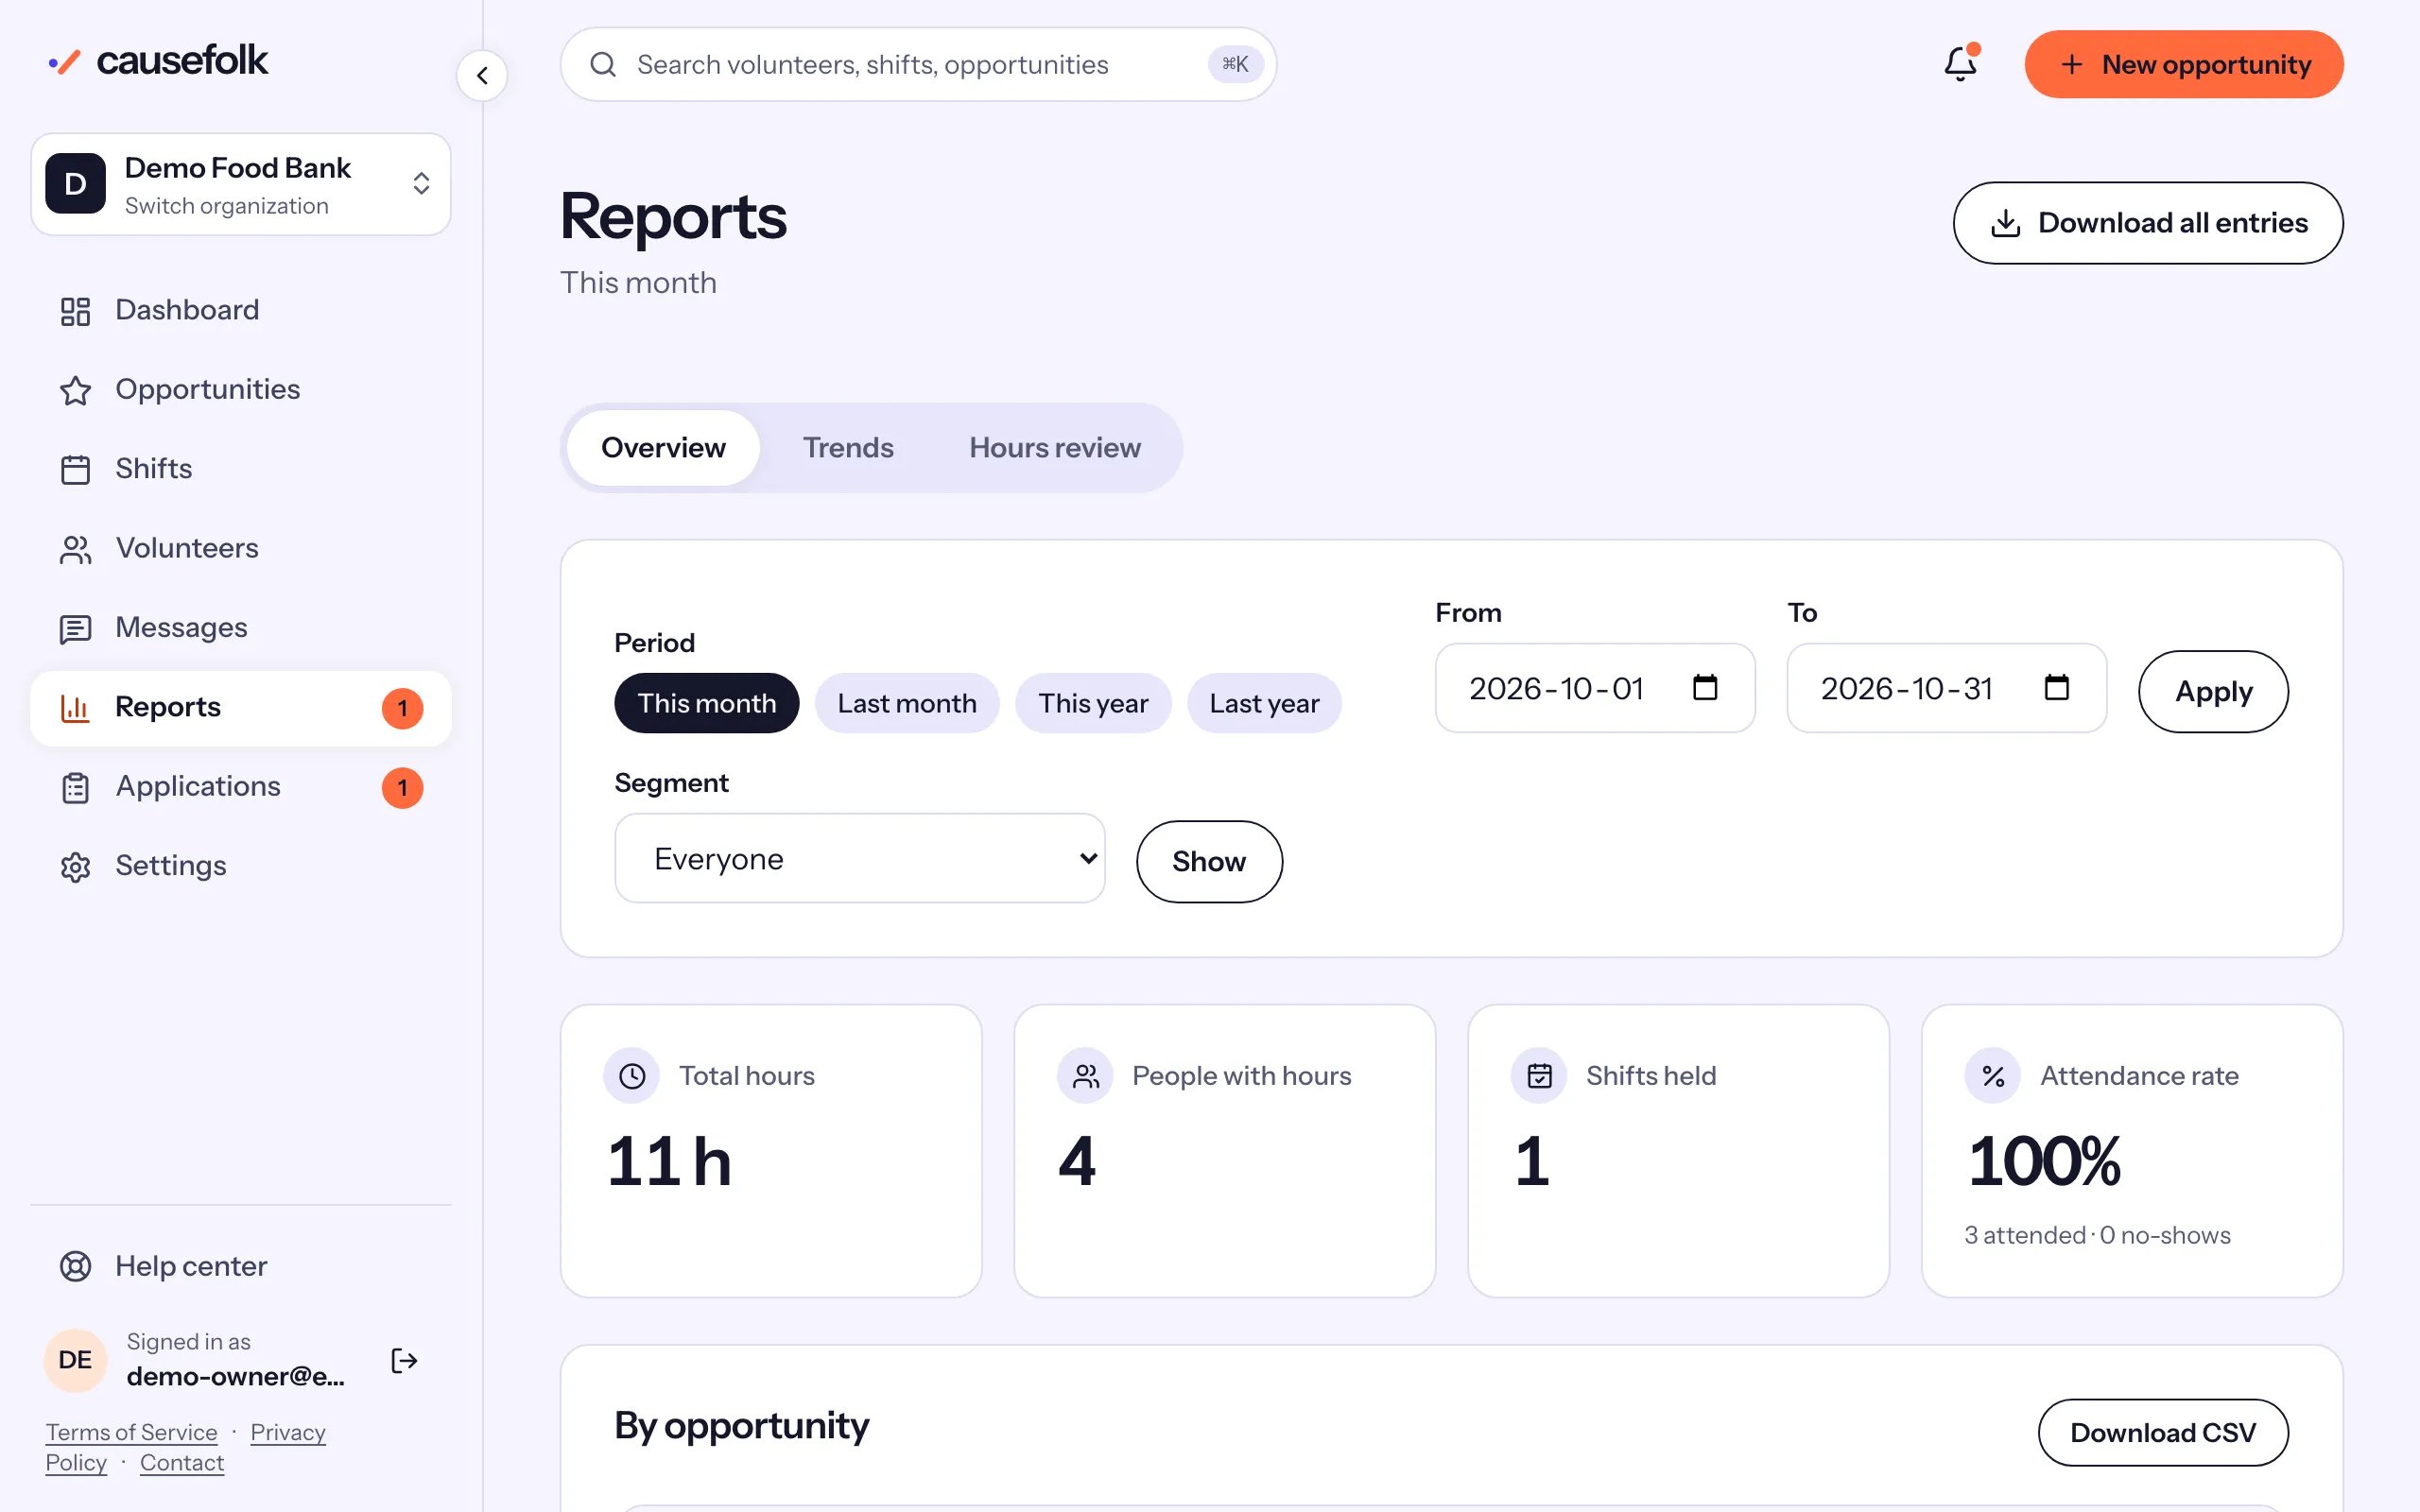Click the sign-out icon beside demo-owner
Image resolution: width=2420 pixels, height=1512 pixels.
pos(404,1360)
